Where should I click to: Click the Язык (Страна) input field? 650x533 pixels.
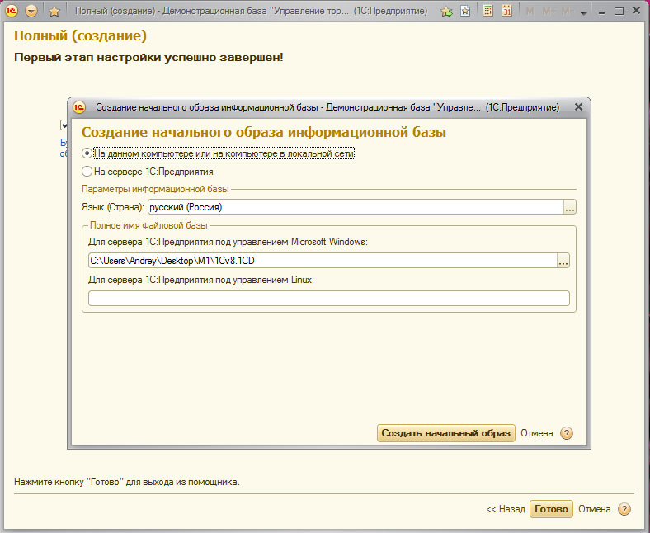(x=356, y=207)
